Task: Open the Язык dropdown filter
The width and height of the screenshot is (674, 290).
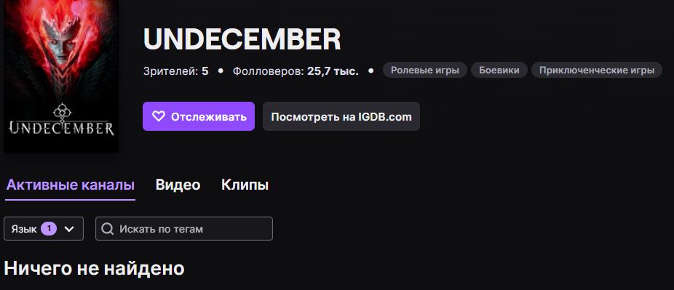Action: [x=44, y=229]
